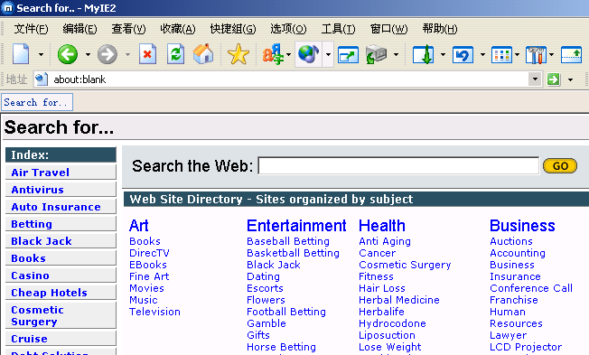
Task: Follow the Baseball Betting link
Action: coord(288,241)
